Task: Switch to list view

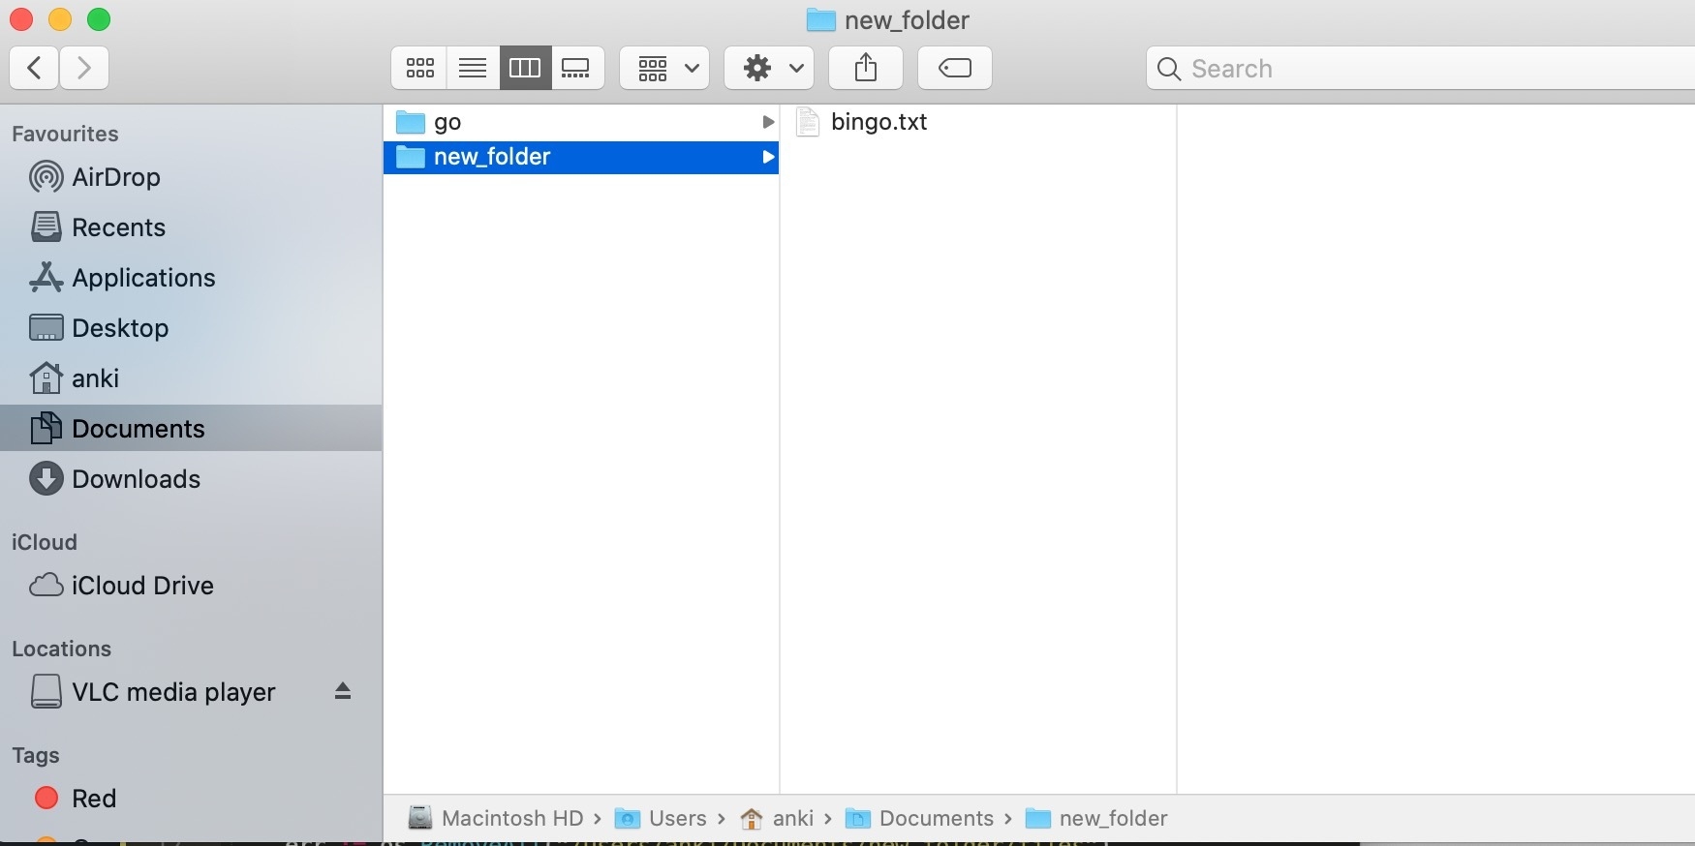Action: pyautogui.click(x=473, y=68)
